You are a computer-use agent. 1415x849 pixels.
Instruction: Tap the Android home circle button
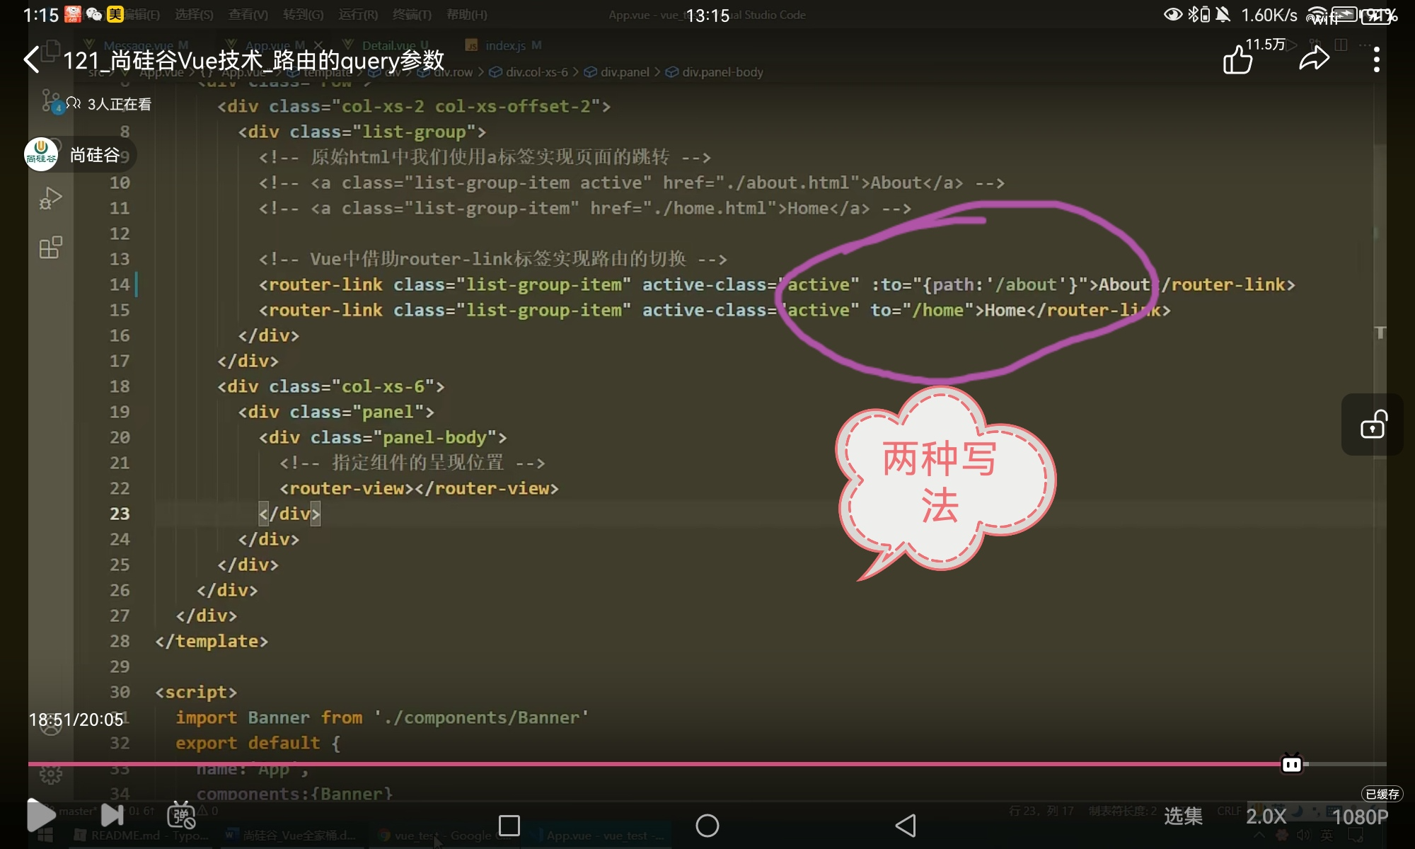click(707, 825)
